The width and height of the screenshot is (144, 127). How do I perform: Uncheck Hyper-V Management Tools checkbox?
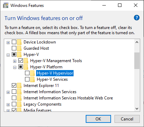[x=20, y=61]
